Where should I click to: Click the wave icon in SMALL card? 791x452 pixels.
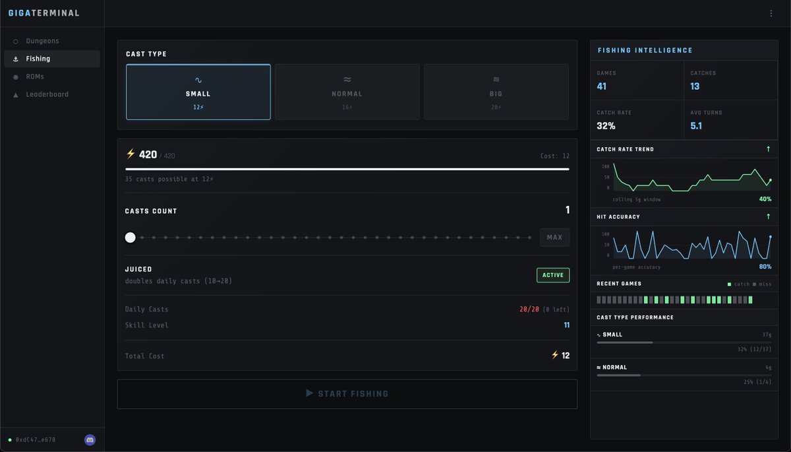click(x=198, y=80)
